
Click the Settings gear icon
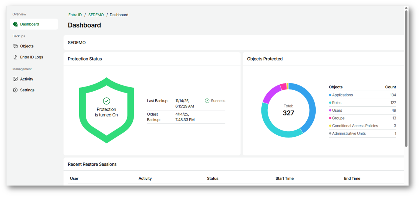coord(15,90)
